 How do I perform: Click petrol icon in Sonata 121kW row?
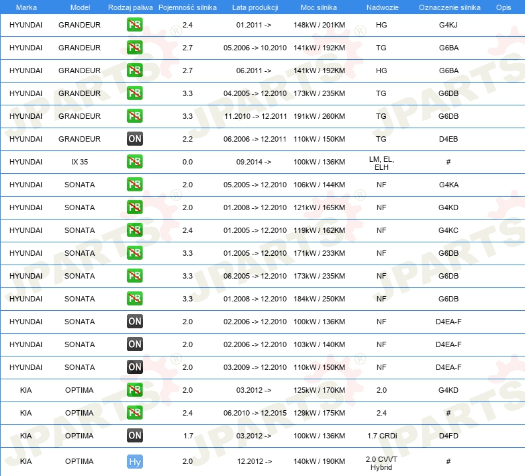pos(134,207)
